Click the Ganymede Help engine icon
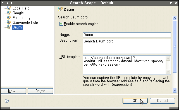The height and width of the screenshot is (110, 179). (9, 22)
